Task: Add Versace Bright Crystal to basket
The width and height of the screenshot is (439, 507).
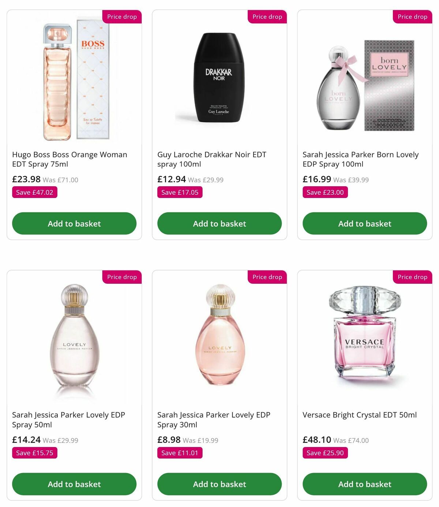Action: (364, 484)
